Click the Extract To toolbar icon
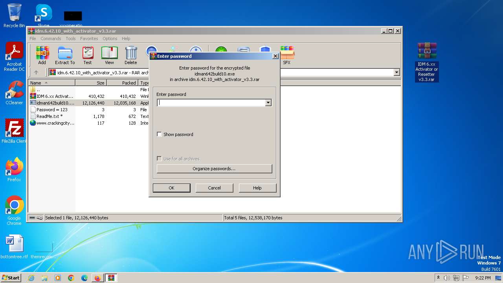The height and width of the screenshot is (283, 503). tap(65, 55)
